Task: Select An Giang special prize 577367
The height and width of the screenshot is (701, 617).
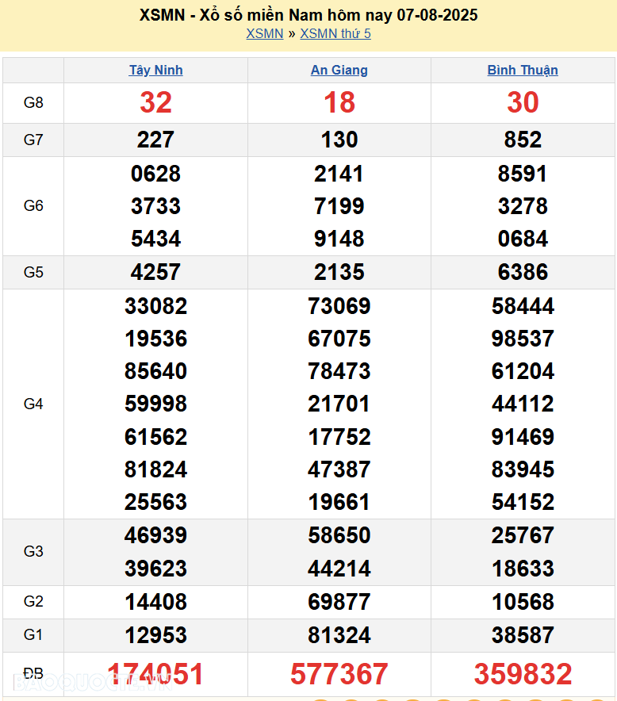Action: (339, 674)
